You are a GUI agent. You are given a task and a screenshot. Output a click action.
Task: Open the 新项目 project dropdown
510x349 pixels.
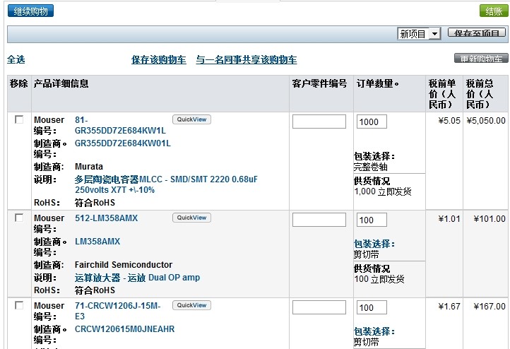coord(419,33)
